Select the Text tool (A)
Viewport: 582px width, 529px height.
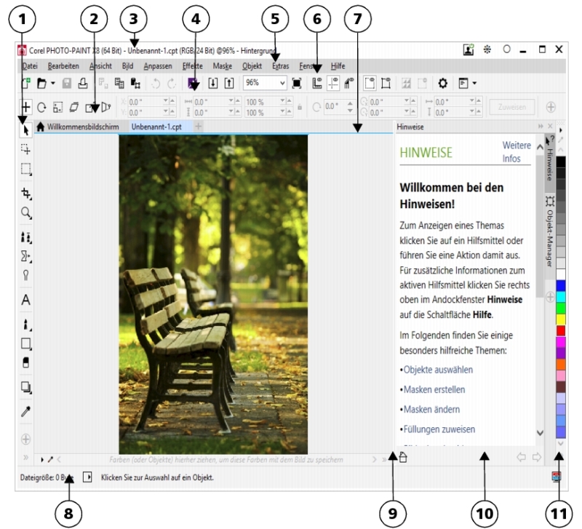[x=26, y=299]
